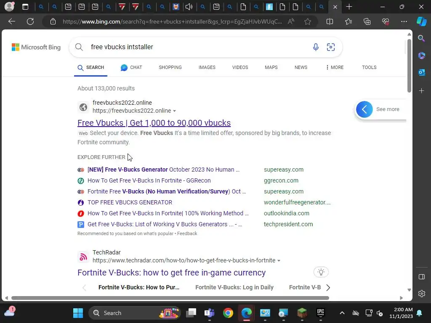The height and width of the screenshot is (323, 431).
Task: Open Edge Settings and more menu
Action: pos(404,21)
